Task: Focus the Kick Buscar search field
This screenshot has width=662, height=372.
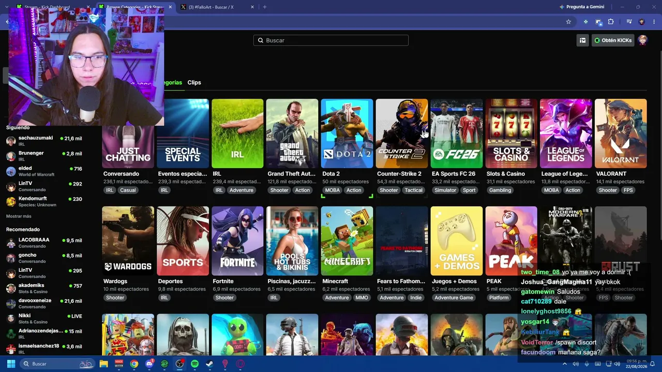Action: (331, 40)
